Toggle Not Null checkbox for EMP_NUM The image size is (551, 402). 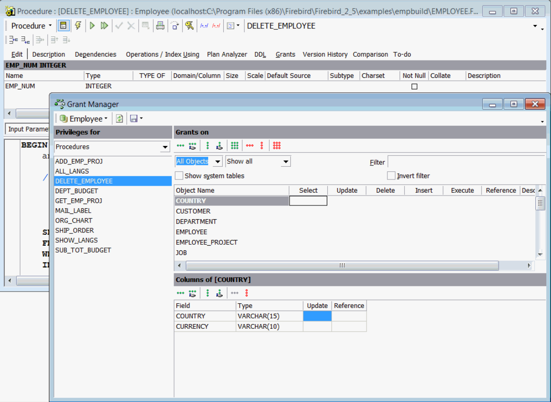[414, 86]
